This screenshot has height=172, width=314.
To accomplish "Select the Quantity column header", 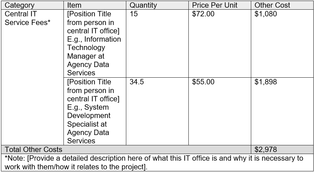I will point(143,5).
